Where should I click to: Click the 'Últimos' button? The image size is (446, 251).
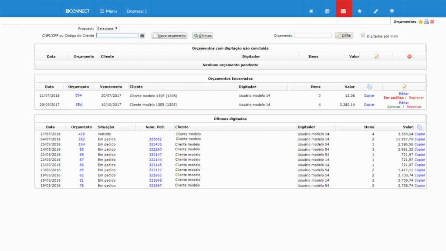(203, 36)
